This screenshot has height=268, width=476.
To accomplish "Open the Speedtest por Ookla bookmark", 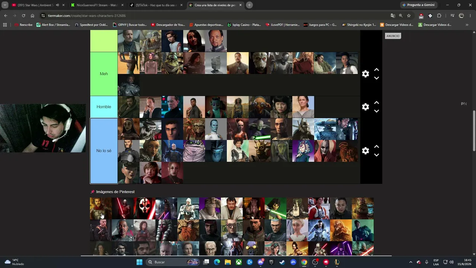I will coord(91,25).
